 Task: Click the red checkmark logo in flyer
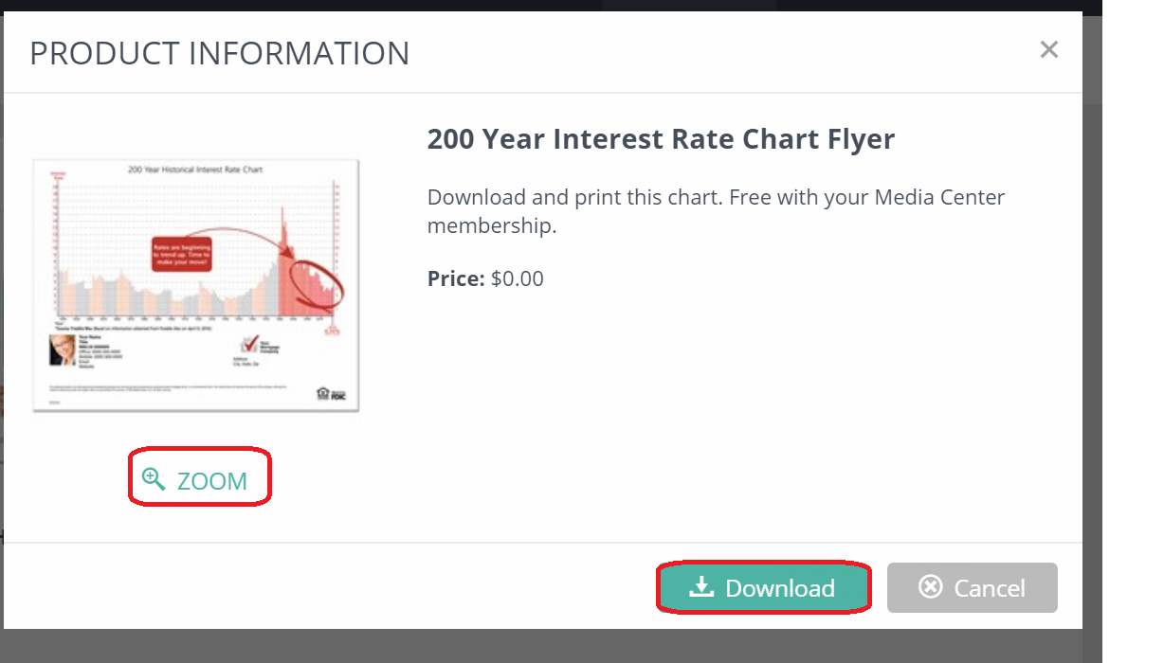(x=248, y=345)
